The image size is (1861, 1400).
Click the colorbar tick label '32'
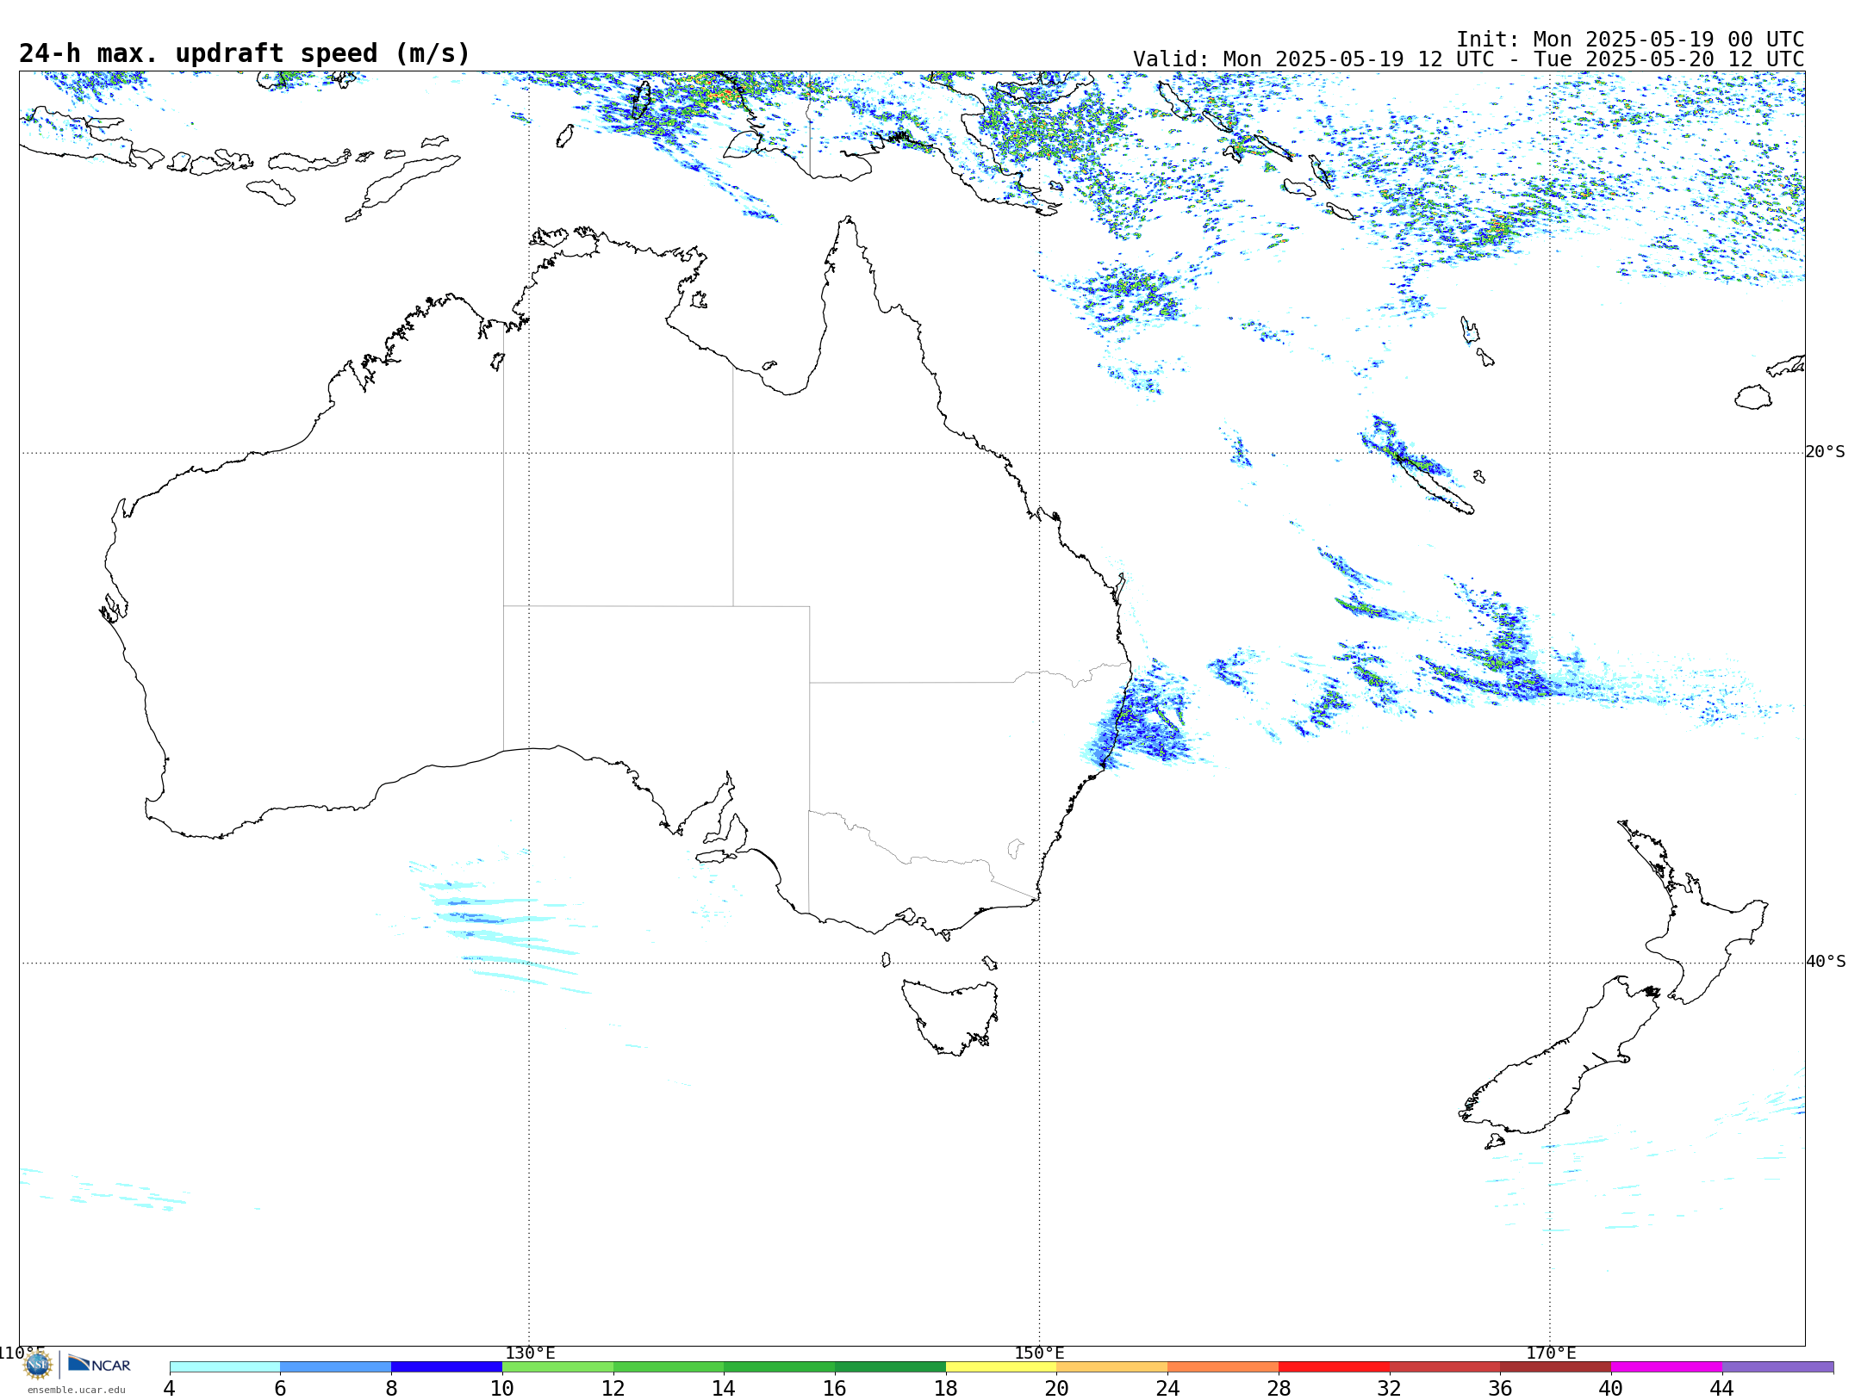coord(1390,1388)
